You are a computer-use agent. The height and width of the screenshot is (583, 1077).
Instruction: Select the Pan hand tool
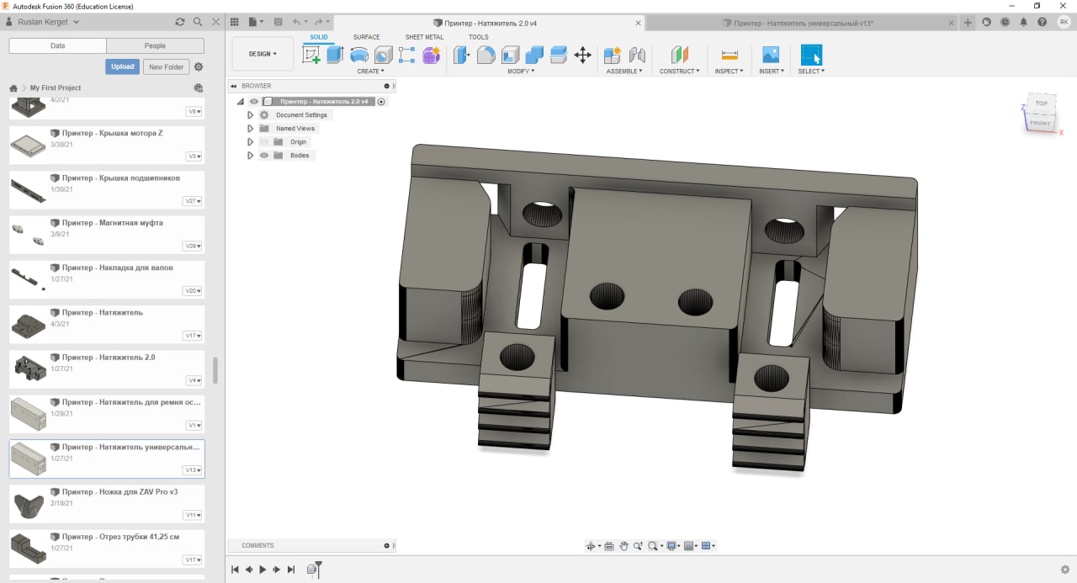point(624,546)
